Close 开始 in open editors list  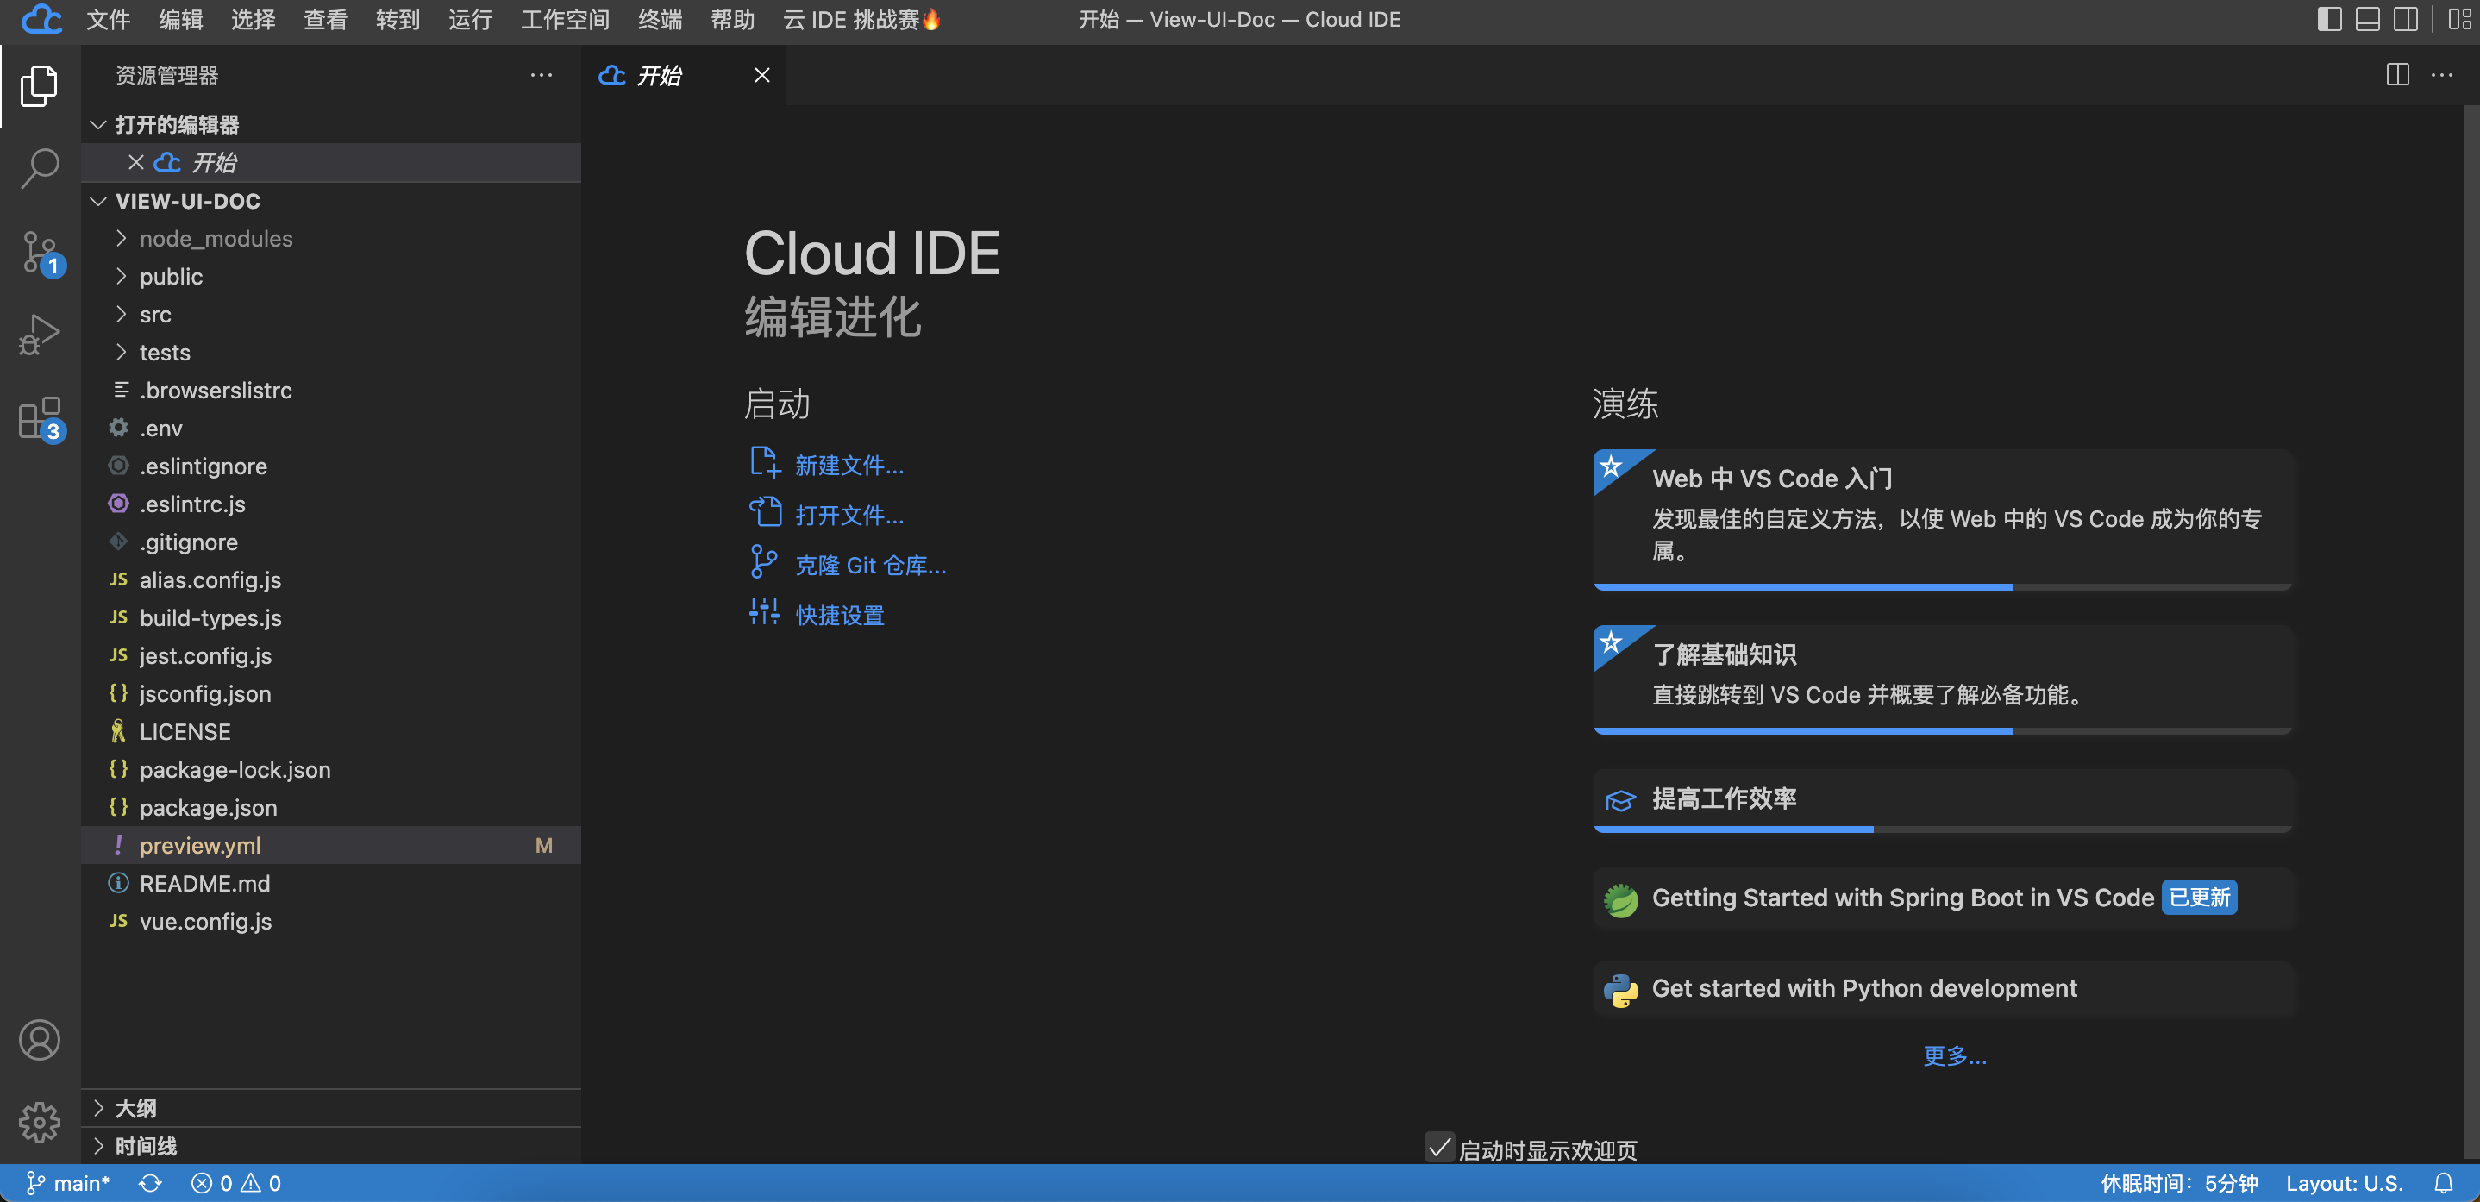point(135,163)
